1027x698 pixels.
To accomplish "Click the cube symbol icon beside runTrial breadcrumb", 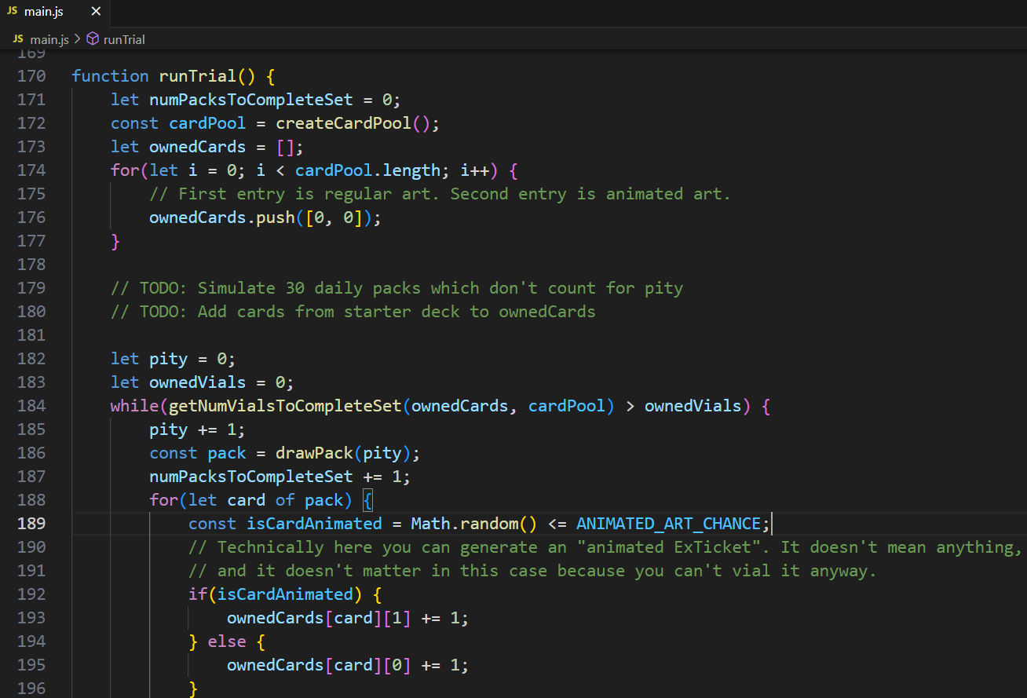I will click(x=92, y=39).
